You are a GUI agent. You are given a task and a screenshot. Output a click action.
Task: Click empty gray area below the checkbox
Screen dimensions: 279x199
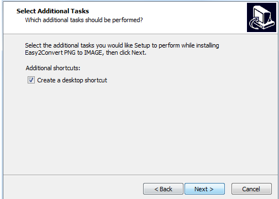(140, 129)
